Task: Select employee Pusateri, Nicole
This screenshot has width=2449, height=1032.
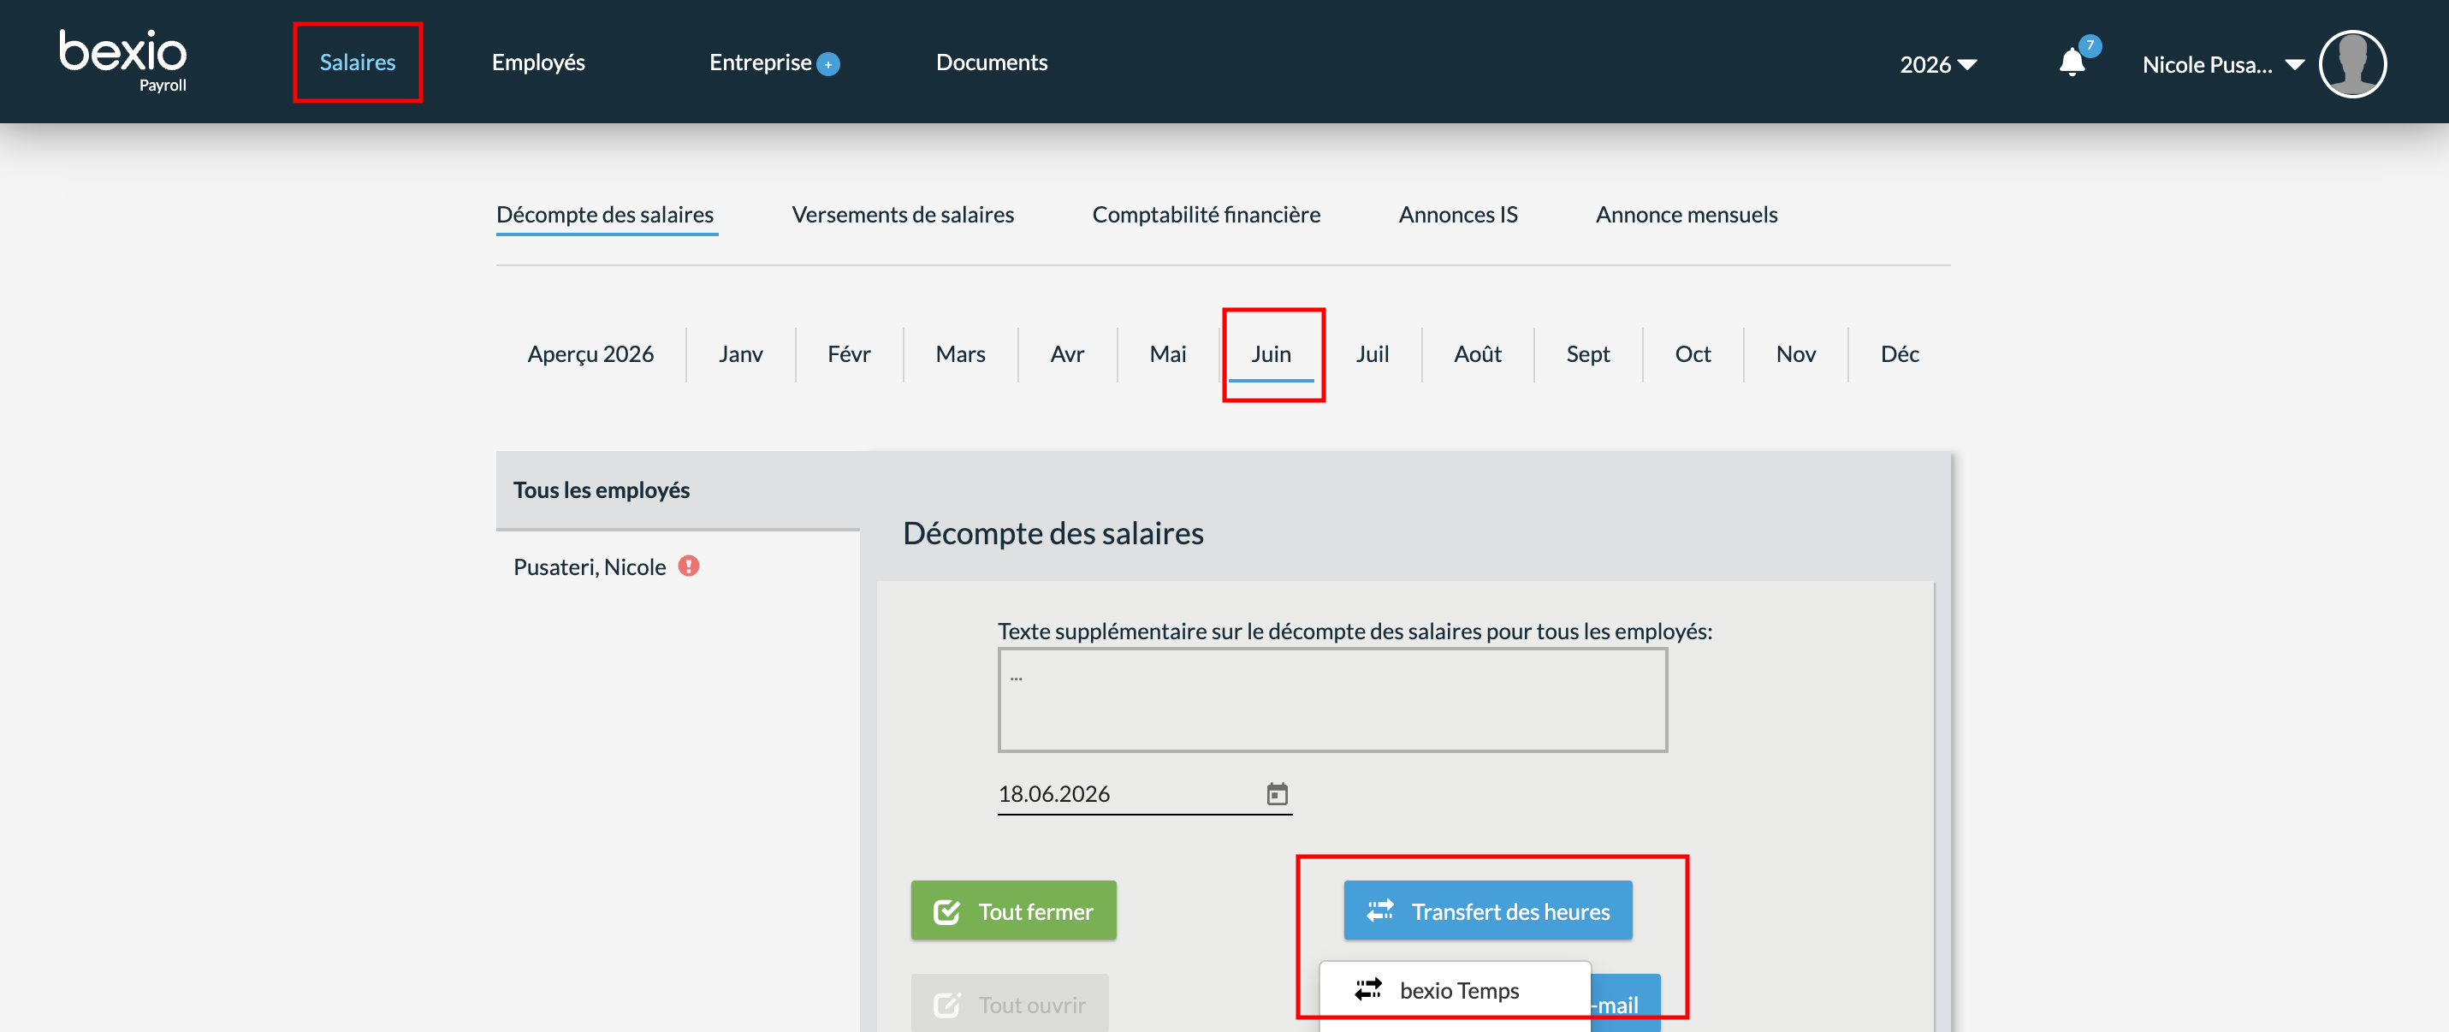Action: pyautogui.click(x=590, y=566)
